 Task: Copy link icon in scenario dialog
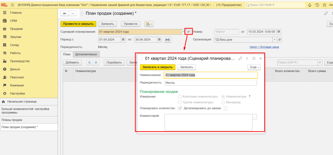[x=240, y=59]
